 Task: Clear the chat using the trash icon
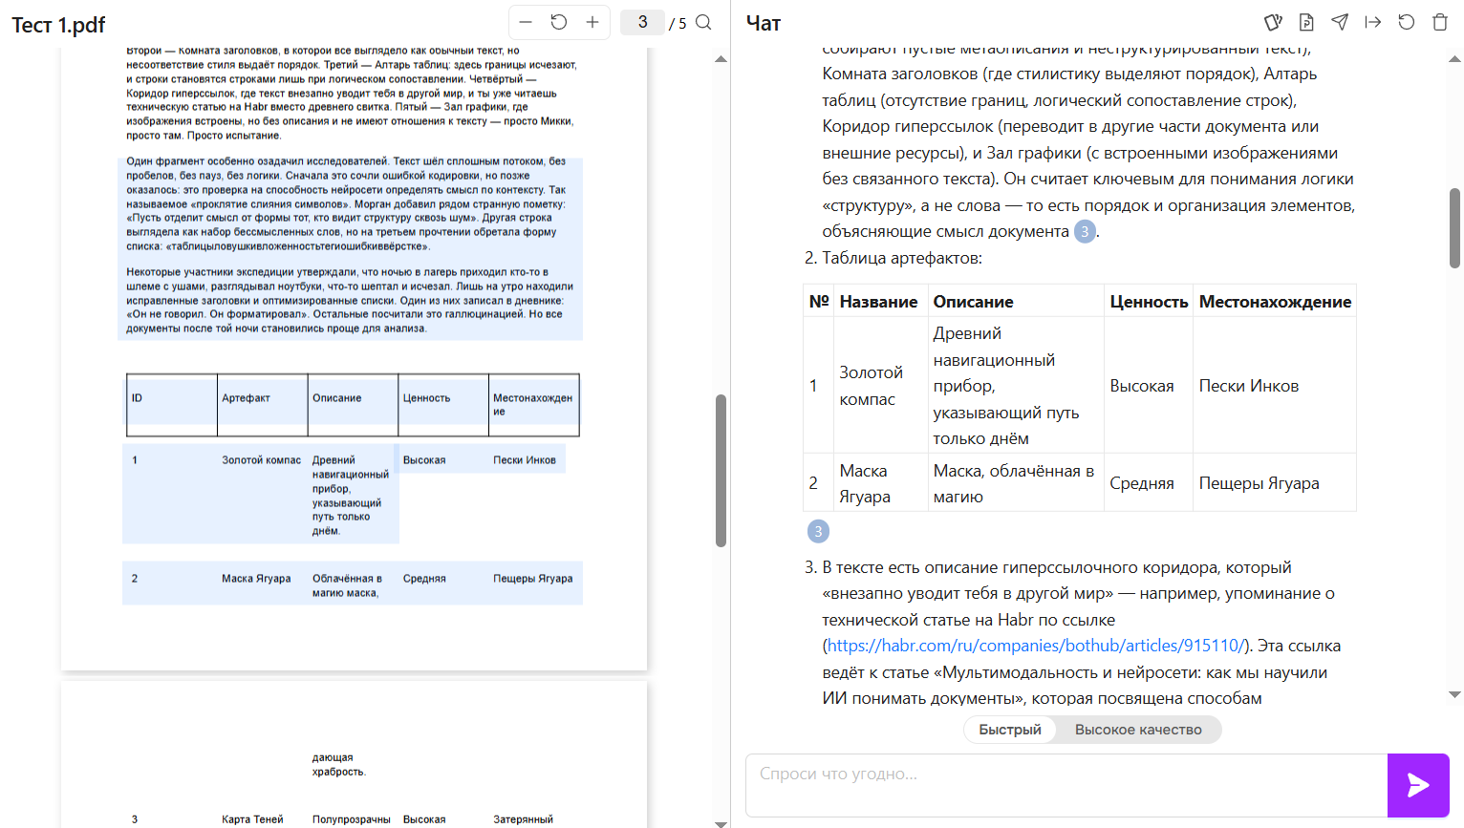[1441, 22]
